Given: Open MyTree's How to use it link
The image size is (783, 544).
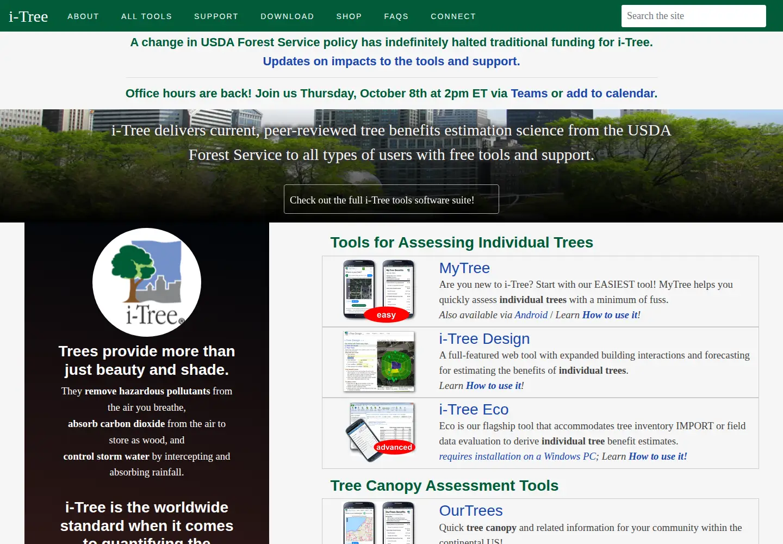Looking at the screenshot, I should coord(610,315).
